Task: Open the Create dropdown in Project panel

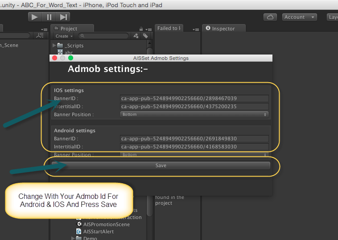Action: pos(64,36)
